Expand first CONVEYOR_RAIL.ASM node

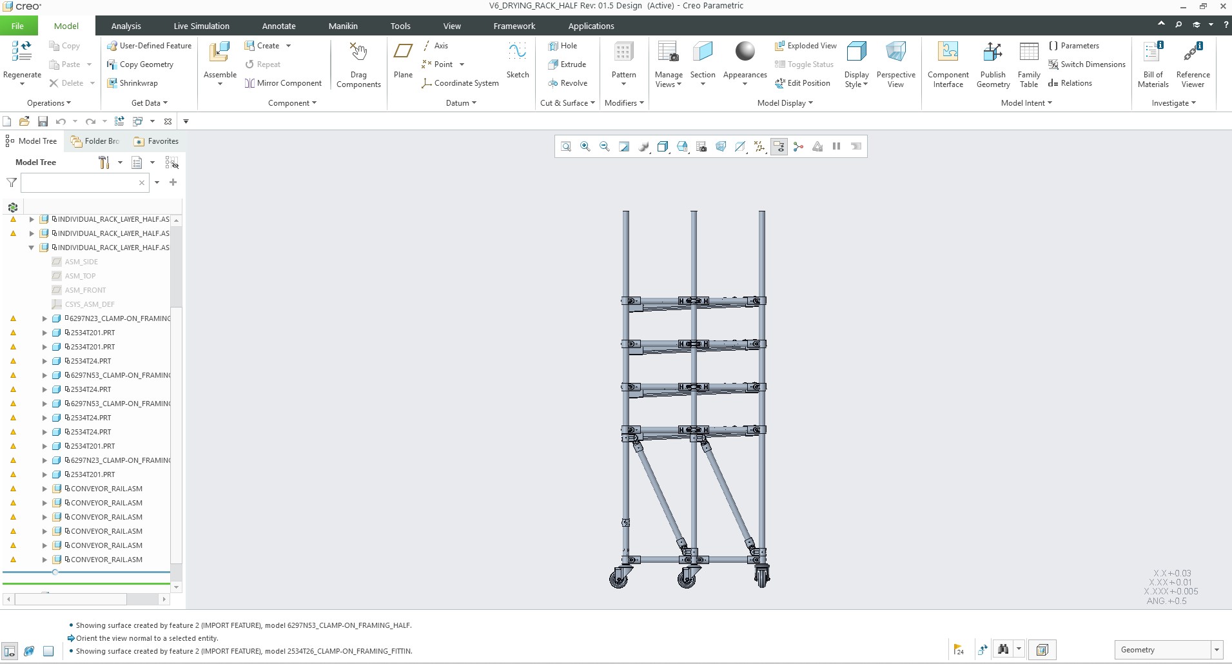click(x=44, y=489)
